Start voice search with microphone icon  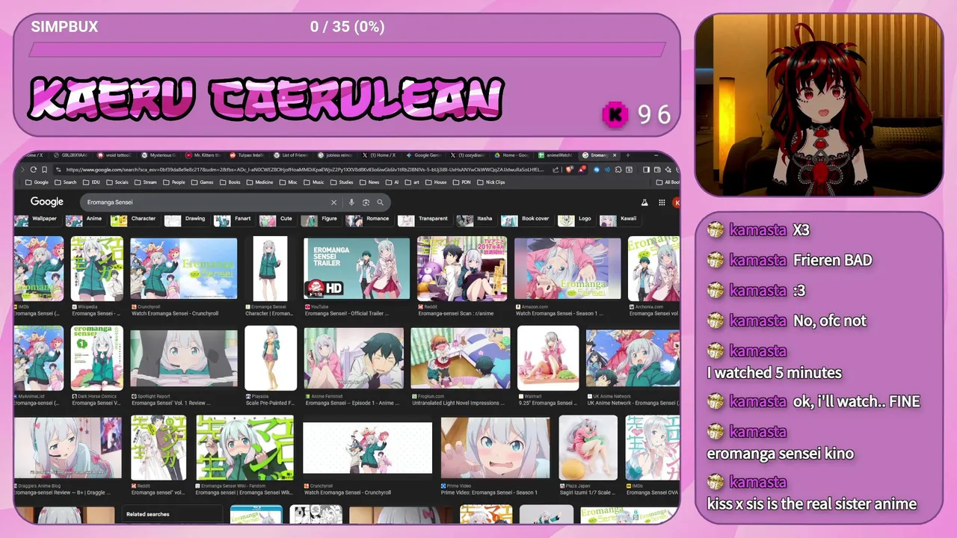tap(351, 202)
